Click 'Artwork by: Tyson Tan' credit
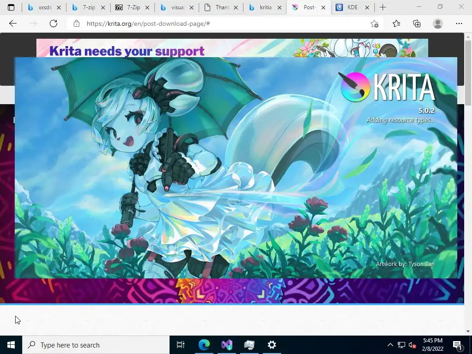The height and width of the screenshot is (354, 472). (405, 264)
